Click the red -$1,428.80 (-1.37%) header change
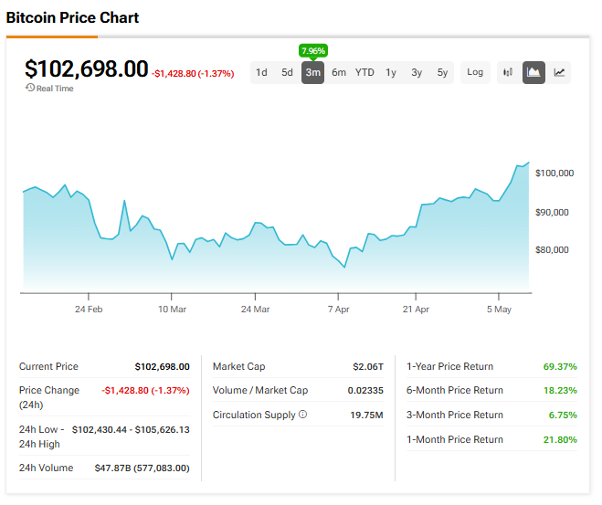This screenshot has height=505, width=602. 193,73
